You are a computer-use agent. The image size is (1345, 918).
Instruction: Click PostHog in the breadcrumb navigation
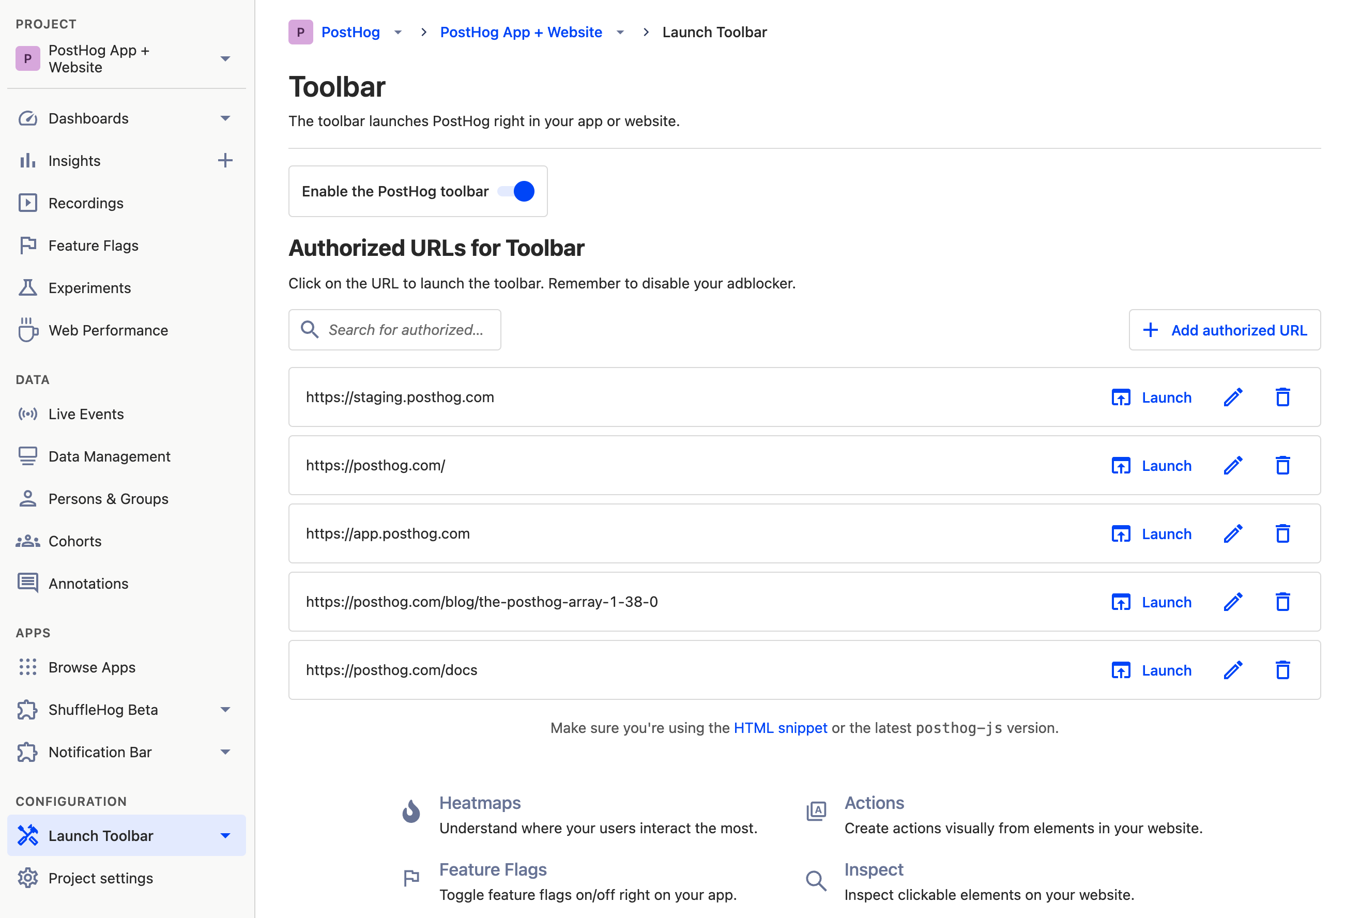pyautogui.click(x=350, y=32)
